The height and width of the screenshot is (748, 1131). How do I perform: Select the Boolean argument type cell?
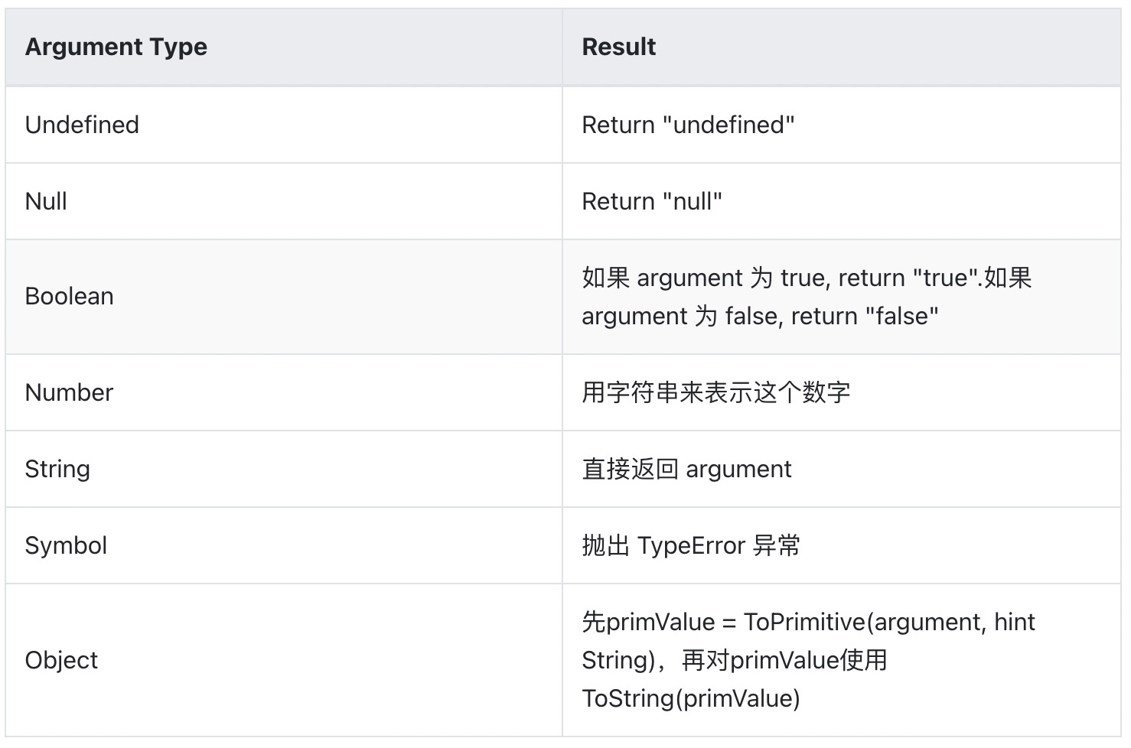(x=69, y=296)
